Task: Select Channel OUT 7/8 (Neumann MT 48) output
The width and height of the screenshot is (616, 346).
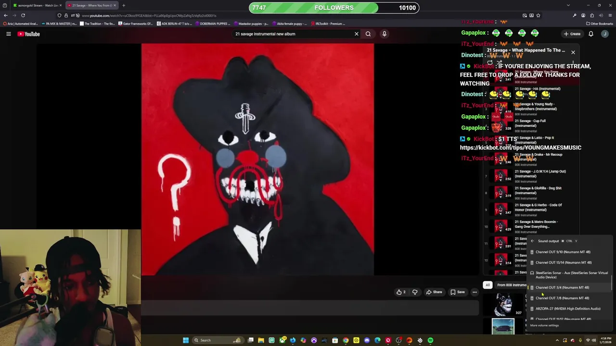Action: tap(570, 298)
